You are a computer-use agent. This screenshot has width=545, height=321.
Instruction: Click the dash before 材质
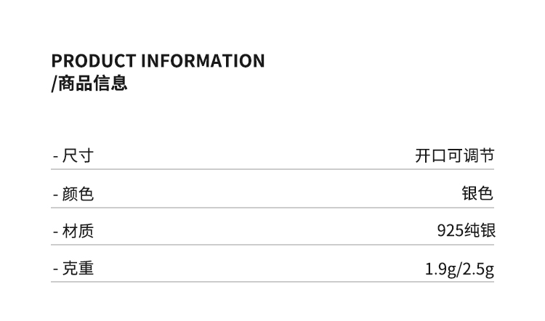point(55,232)
